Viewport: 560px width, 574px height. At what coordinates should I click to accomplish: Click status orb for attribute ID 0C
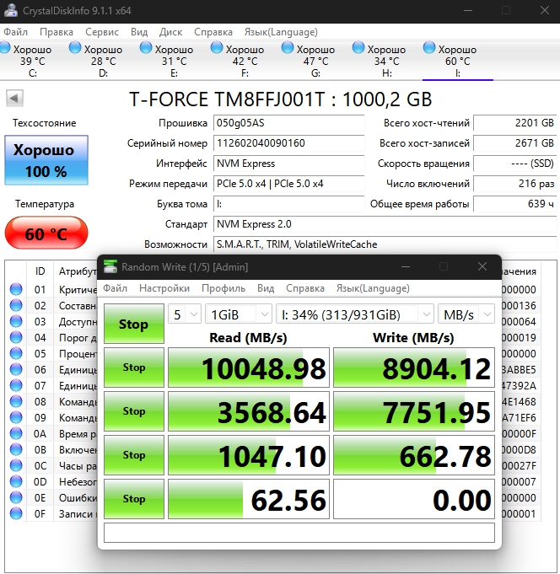coord(16,465)
